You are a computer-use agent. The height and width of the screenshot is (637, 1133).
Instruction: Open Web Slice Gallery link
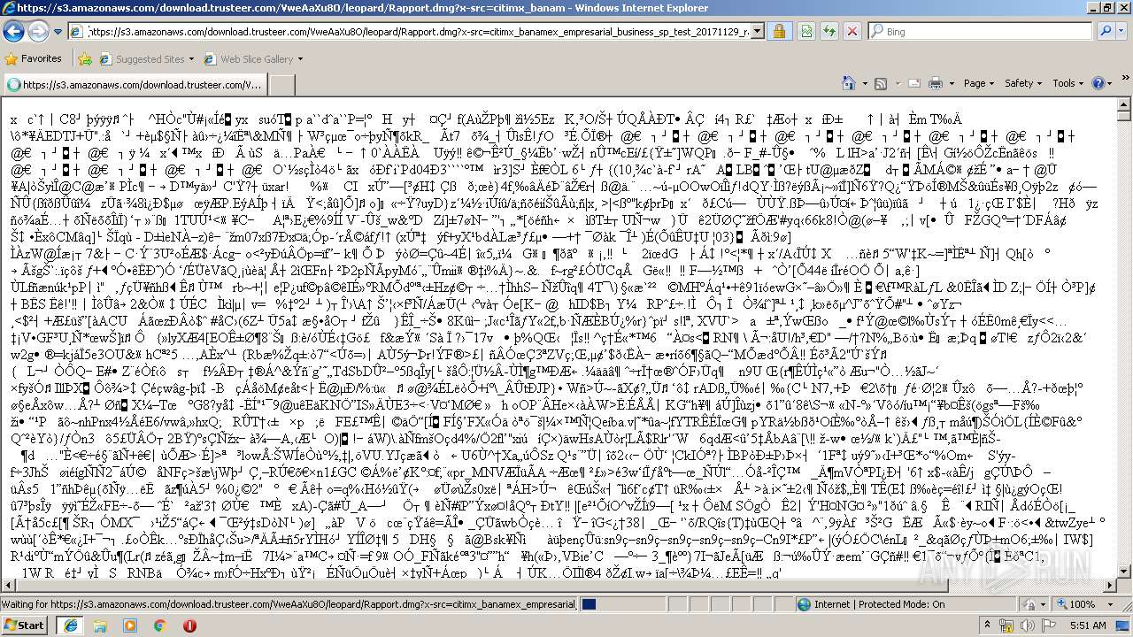(x=248, y=59)
